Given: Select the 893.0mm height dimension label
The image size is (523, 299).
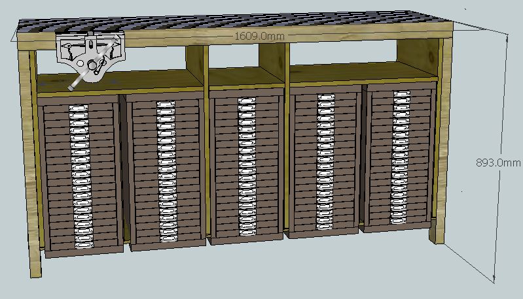Looking at the screenshot, I should click(x=498, y=163).
